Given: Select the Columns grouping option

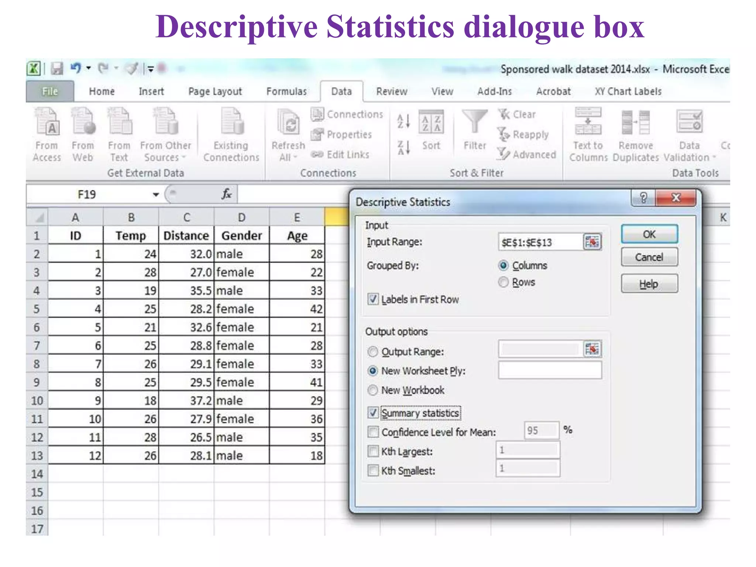Looking at the screenshot, I should [503, 265].
